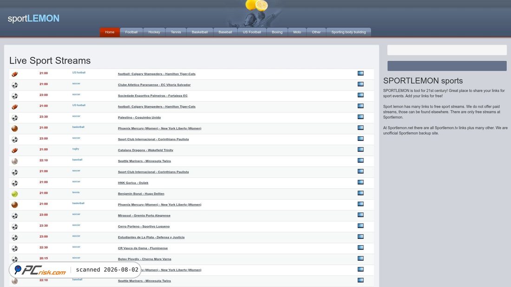
Task: Open Catalans Dragons - Wakefield Trinity link
Action: click(x=145, y=150)
